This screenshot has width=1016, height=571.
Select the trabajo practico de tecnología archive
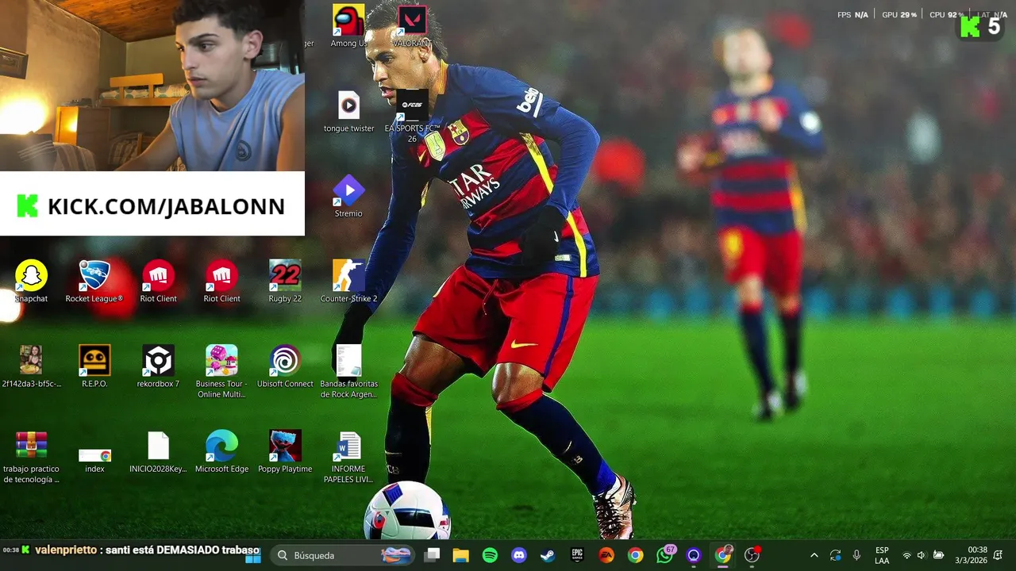pyautogui.click(x=31, y=457)
